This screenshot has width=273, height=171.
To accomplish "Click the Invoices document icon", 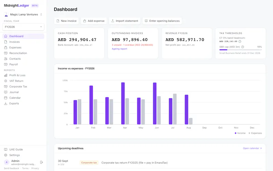I will [x=5, y=42].
